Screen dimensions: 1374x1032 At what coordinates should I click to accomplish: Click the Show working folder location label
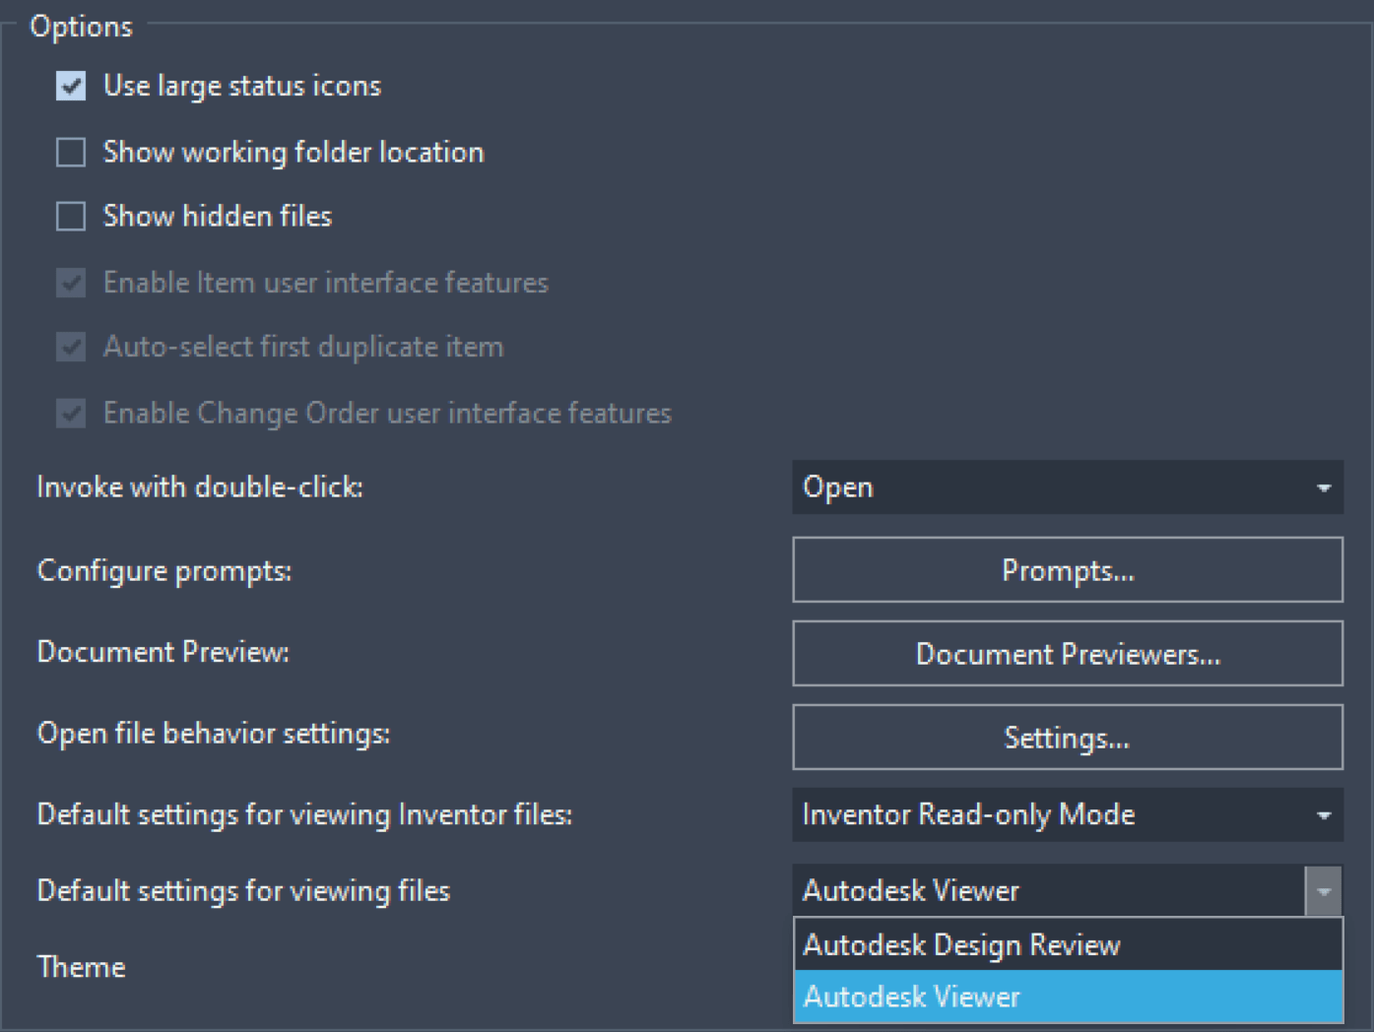coord(294,153)
